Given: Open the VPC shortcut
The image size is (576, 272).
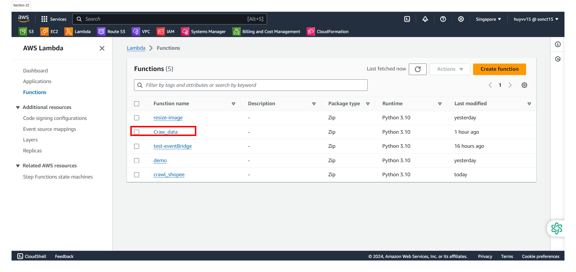Looking at the screenshot, I should pos(141,32).
